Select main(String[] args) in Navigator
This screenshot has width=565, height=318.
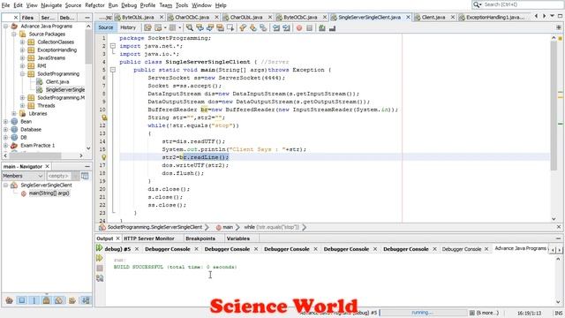point(49,193)
